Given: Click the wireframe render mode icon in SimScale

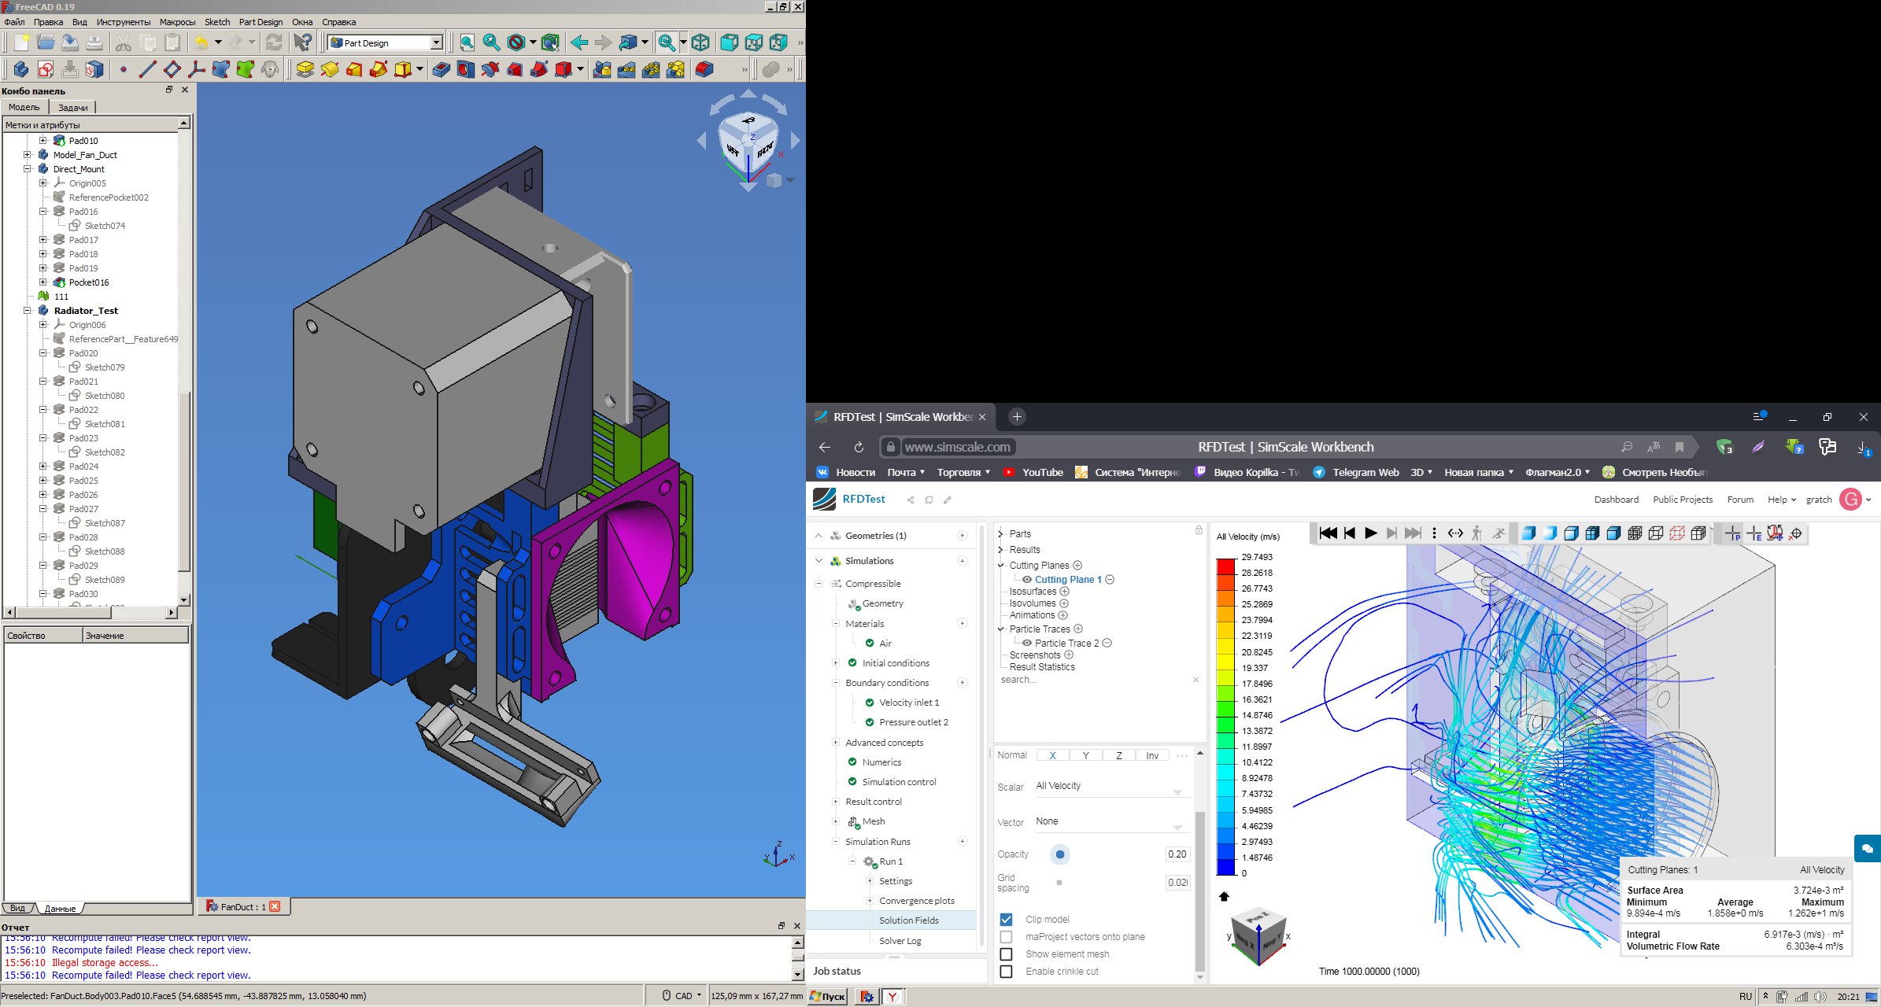Looking at the screenshot, I should coord(1656,533).
